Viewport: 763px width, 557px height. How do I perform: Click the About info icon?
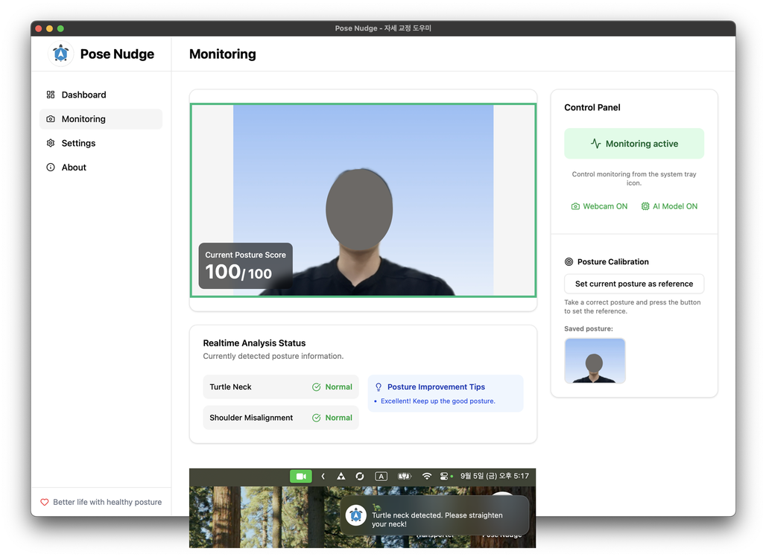(51, 168)
